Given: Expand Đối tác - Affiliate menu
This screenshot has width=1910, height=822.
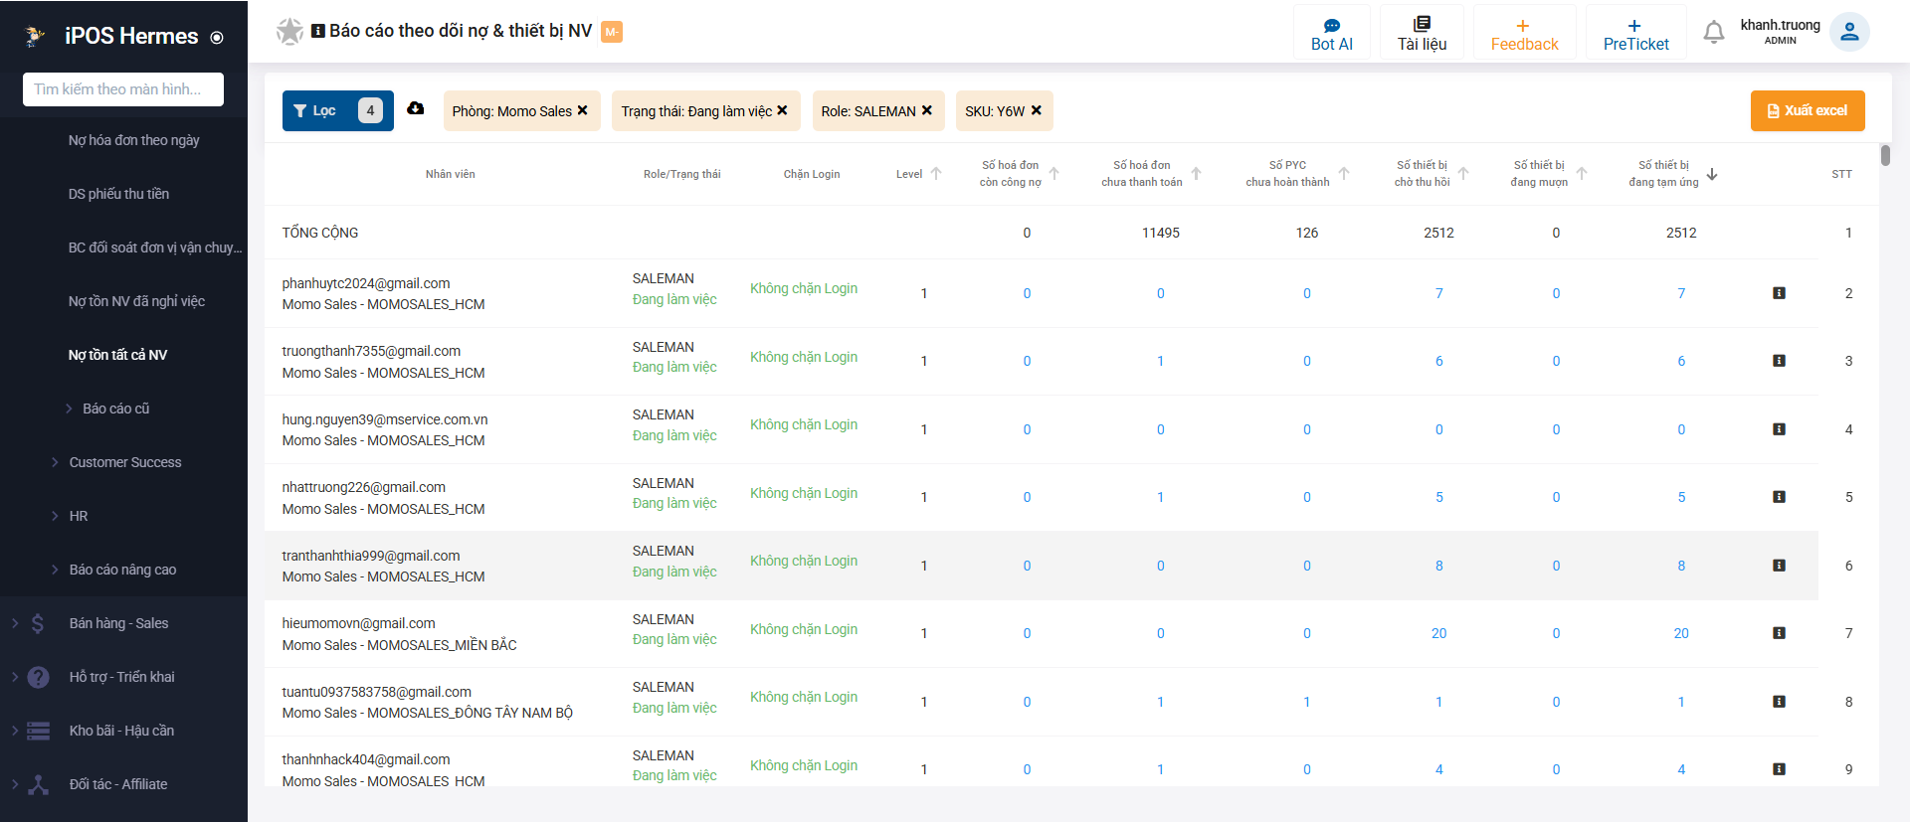Looking at the screenshot, I should click(x=117, y=784).
